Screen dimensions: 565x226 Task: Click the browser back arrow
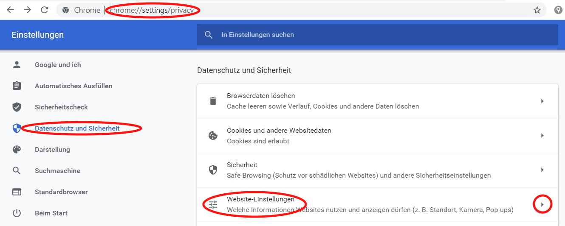coord(10,10)
